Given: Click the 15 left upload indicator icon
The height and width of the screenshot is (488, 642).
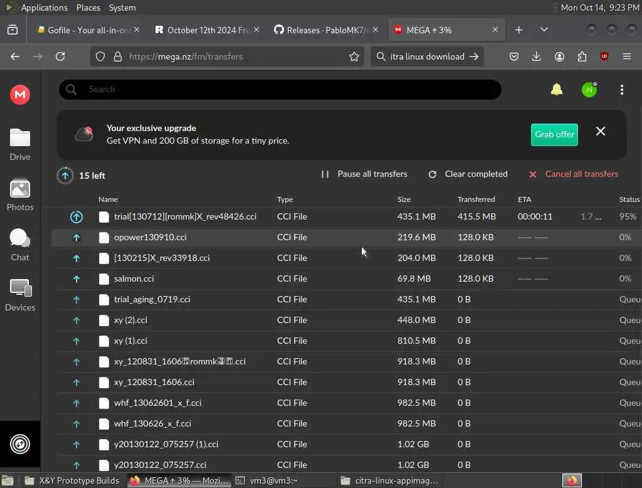Looking at the screenshot, I should 65,176.
